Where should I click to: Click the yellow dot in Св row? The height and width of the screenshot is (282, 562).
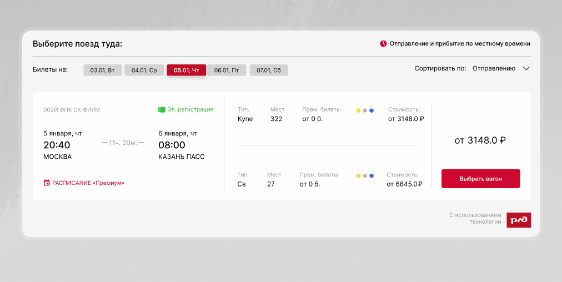[x=358, y=176]
